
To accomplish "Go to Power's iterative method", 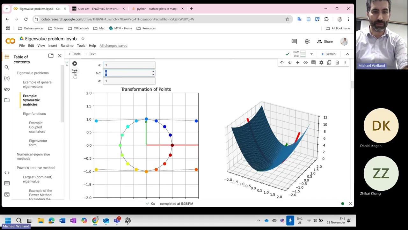I will 36,168.
